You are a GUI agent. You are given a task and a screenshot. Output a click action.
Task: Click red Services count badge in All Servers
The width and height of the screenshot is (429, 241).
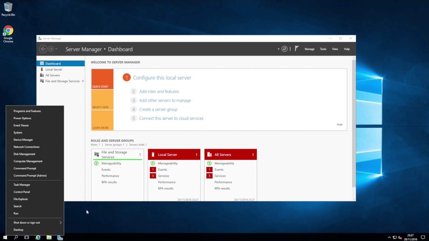[x=209, y=176]
